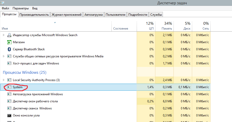Click the Хост-процесс для задач icon

[x=9, y=63]
